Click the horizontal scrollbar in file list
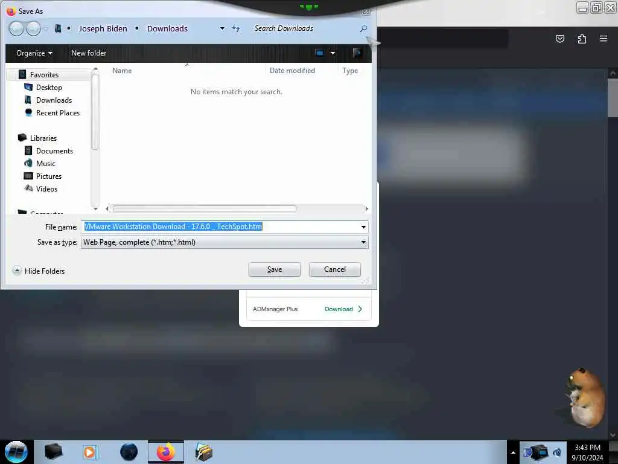 tap(204, 208)
